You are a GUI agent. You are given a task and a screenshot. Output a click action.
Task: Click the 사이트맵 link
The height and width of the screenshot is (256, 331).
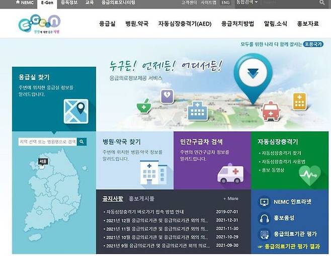pyautogui.click(x=208, y=3)
